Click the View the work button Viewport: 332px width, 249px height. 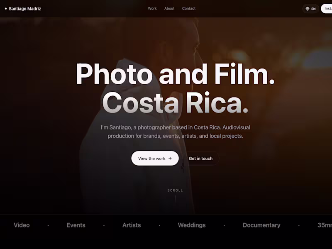coord(155,158)
